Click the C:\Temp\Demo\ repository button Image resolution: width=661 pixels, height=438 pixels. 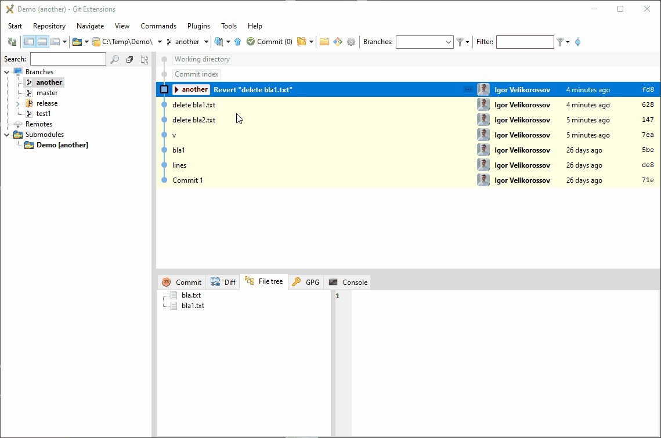pos(122,42)
